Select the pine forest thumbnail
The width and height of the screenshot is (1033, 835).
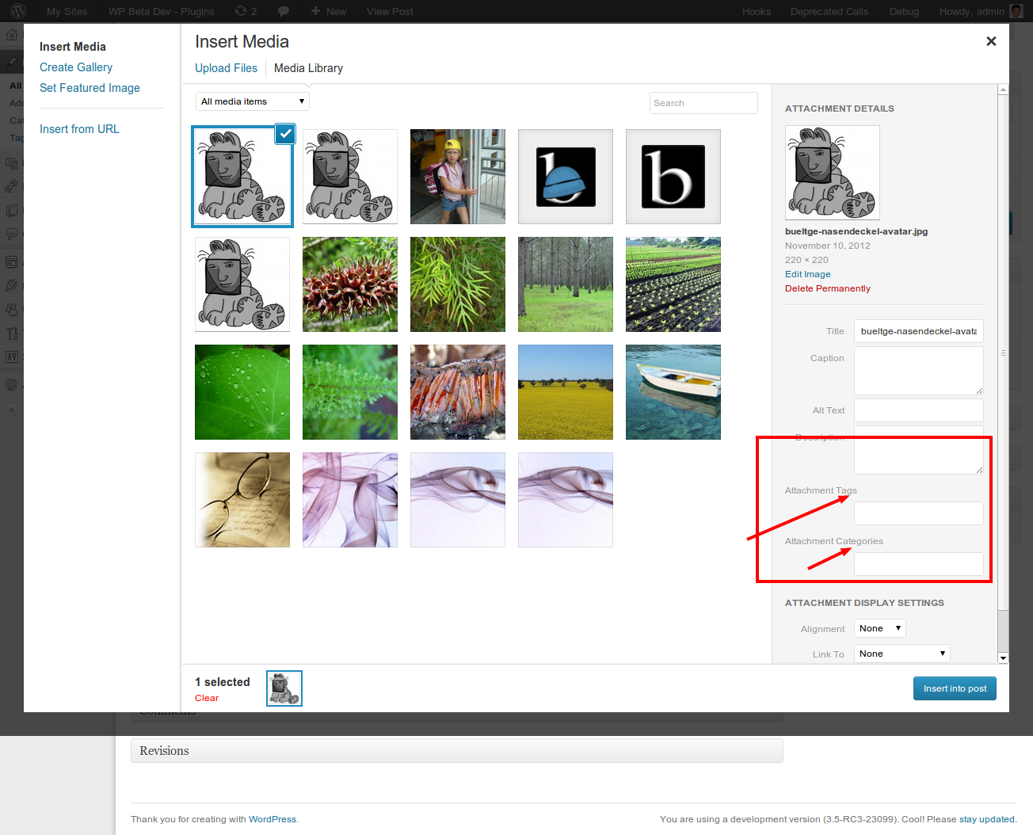566,284
